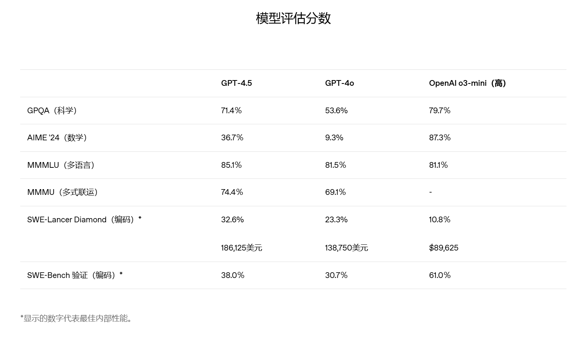576x347 pixels.
Task: Select the SWE-Lancer Diamond（编码）row label
Action: click(x=84, y=220)
